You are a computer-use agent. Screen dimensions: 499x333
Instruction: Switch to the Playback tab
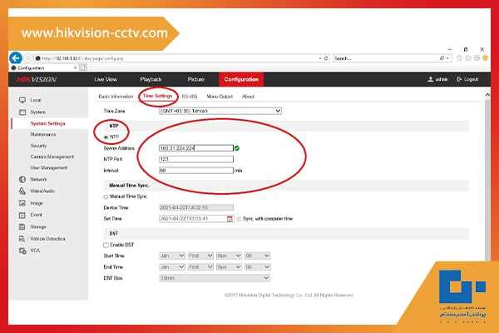151,79
